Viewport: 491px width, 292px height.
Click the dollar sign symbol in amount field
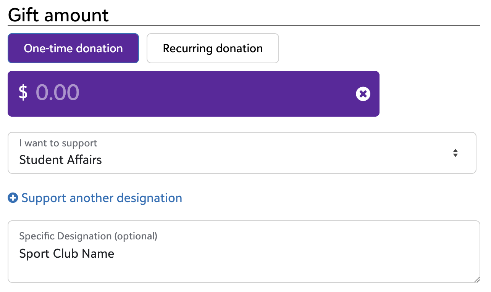pos(23,93)
